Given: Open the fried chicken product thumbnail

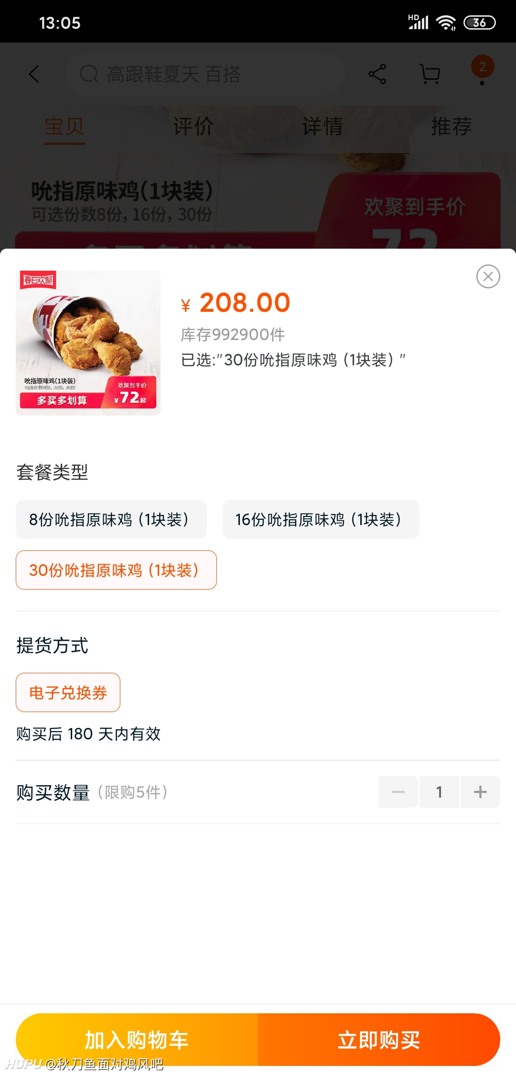Looking at the screenshot, I should pos(88,343).
